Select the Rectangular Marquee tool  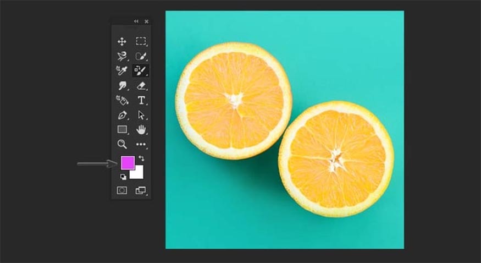click(141, 41)
